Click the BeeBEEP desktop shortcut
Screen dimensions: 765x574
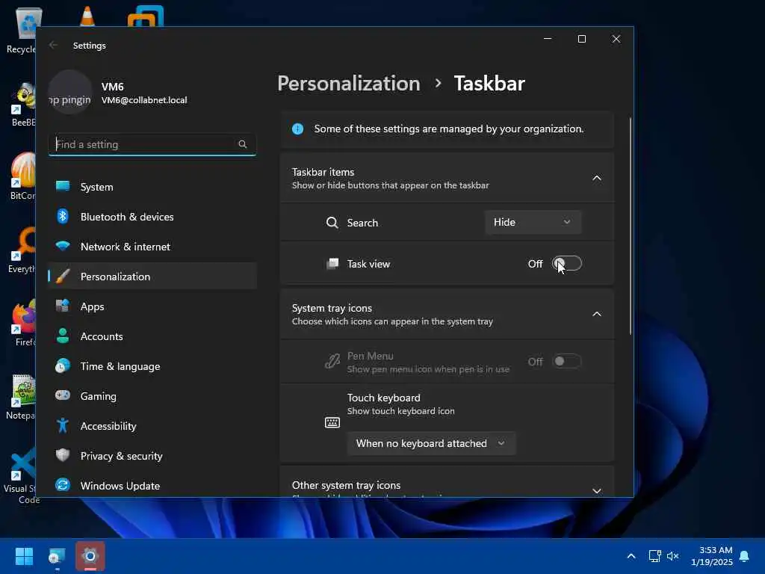(x=23, y=105)
